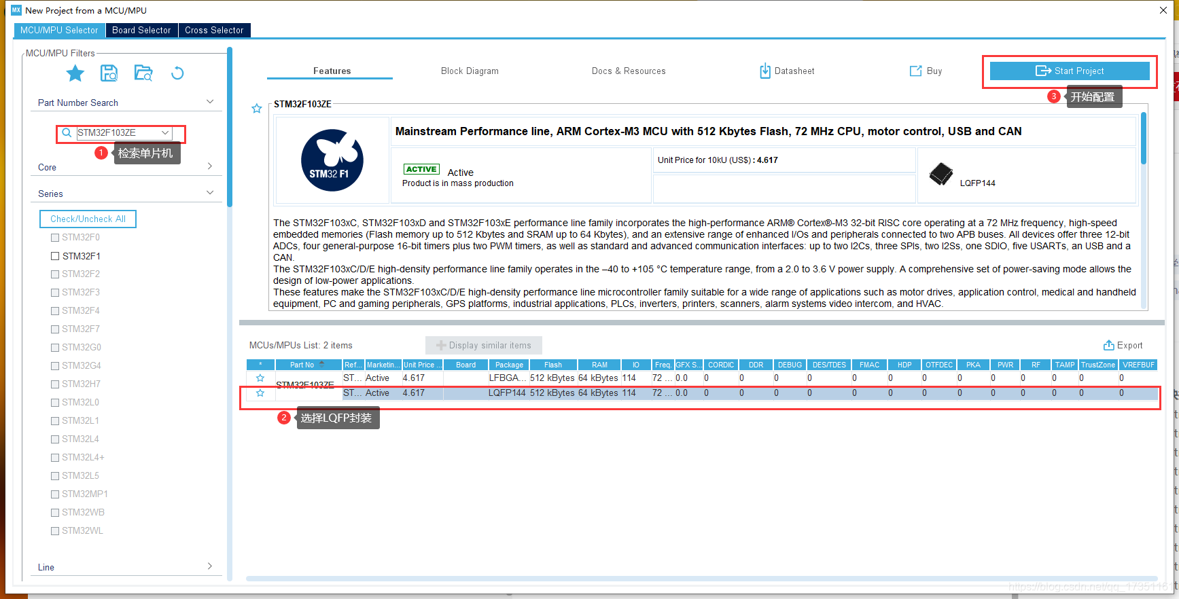Click the Unit Price for 10kU text
The image size is (1179, 599).
pos(718,160)
